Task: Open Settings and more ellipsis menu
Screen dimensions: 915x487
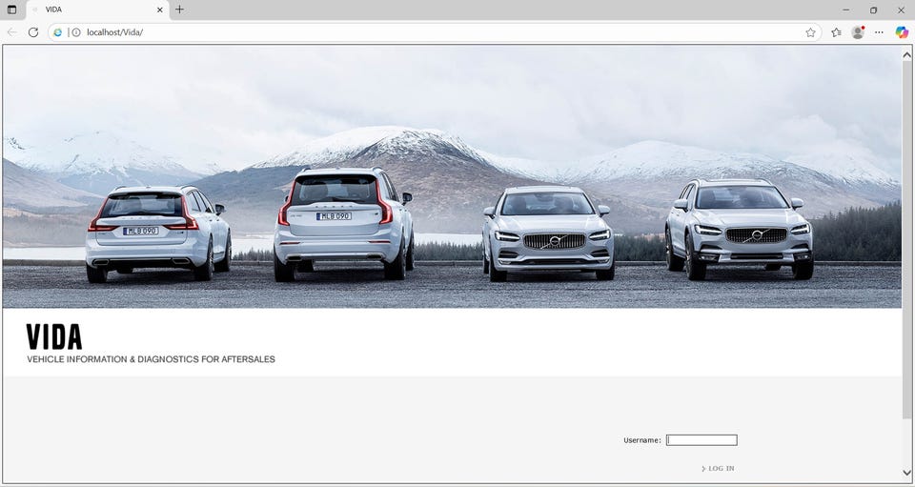Action: click(880, 32)
